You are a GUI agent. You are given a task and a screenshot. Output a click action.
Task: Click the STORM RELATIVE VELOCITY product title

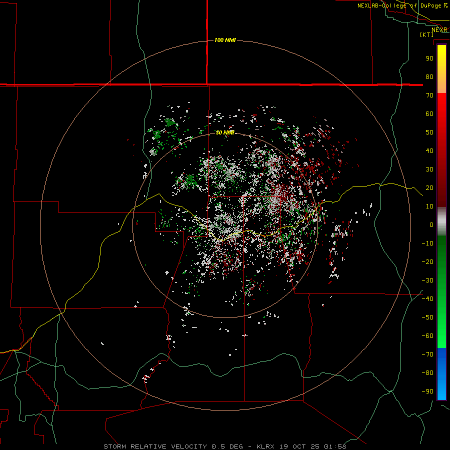click(155, 446)
